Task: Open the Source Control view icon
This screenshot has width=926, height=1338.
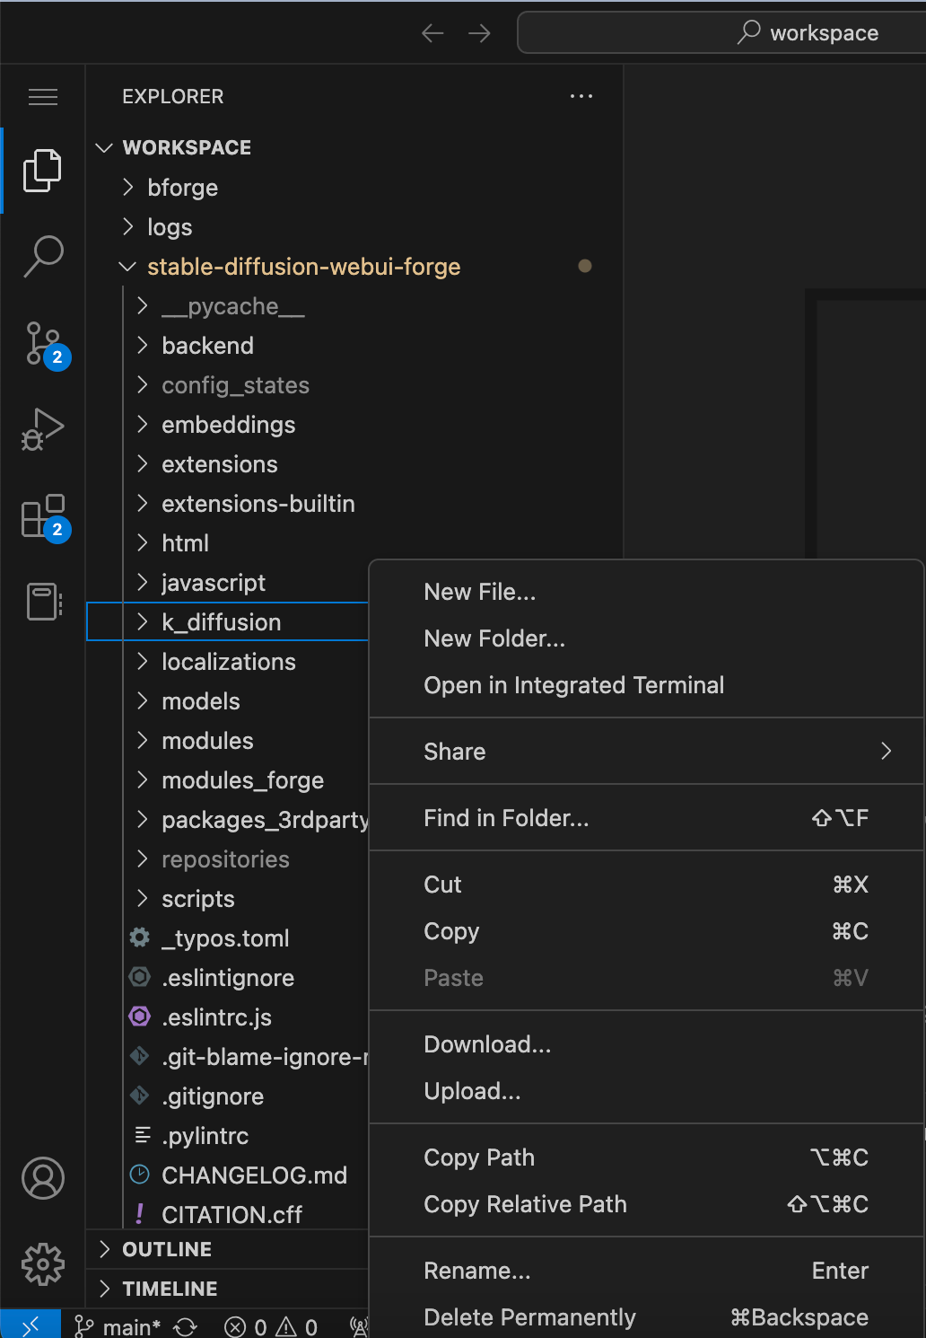Action: (42, 344)
